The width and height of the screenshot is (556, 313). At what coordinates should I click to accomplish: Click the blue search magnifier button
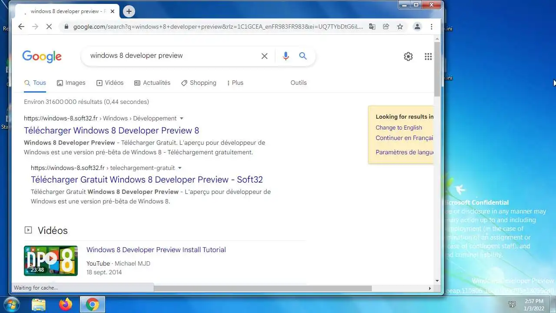(303, 56)
